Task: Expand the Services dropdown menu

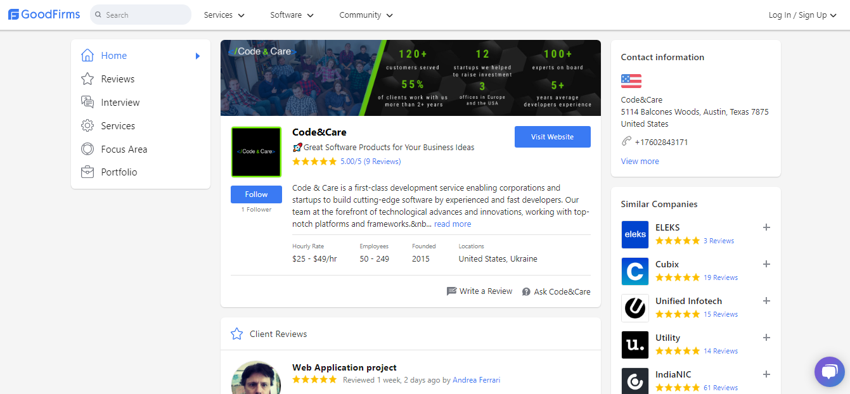Action: [x=224, y=15]
